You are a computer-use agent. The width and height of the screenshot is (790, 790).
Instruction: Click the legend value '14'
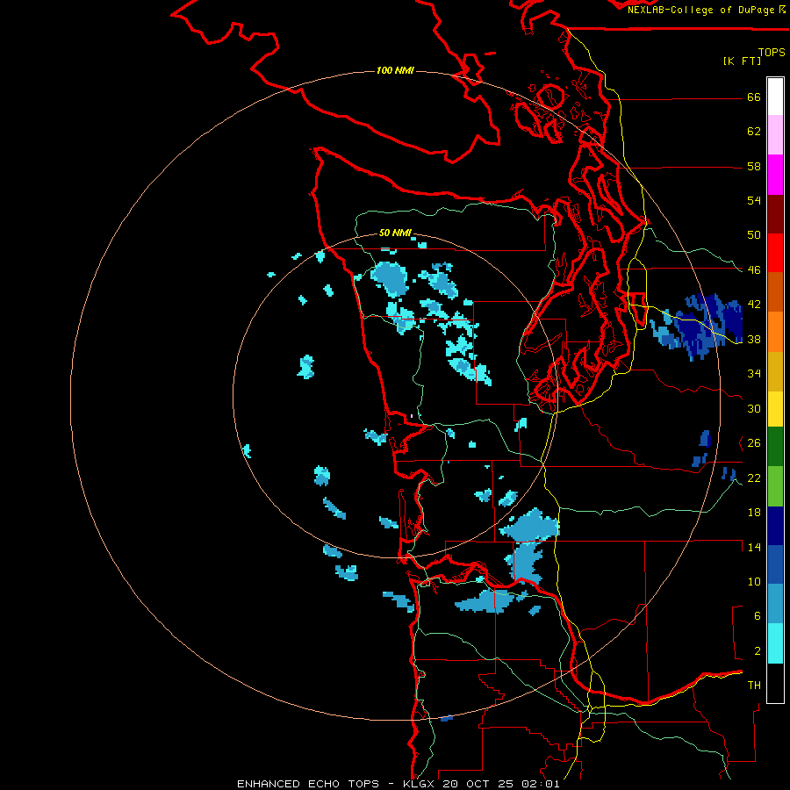tap(754, 547)
